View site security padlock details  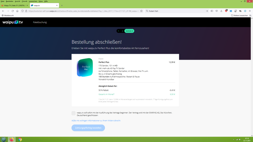click(26, 11)
